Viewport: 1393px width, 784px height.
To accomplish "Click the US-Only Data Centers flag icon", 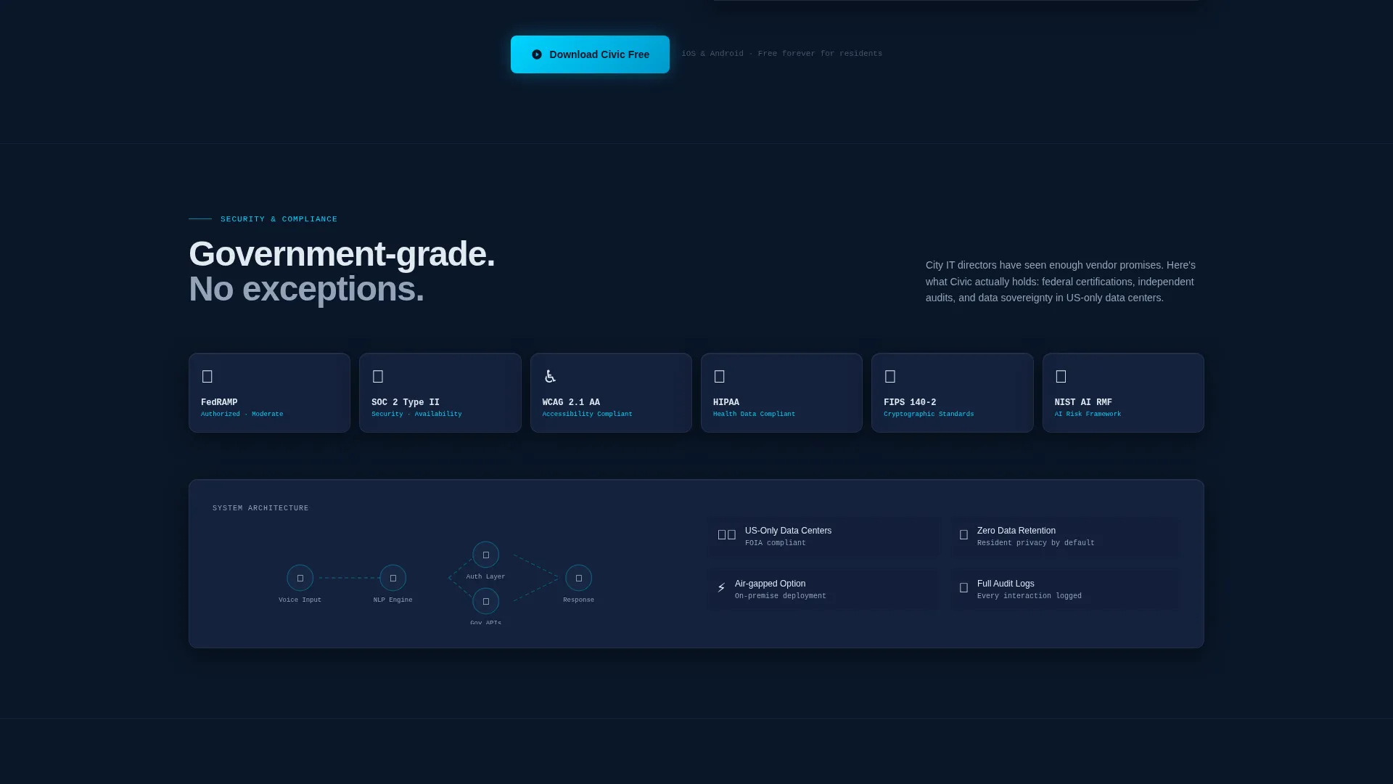I will 726,535.
